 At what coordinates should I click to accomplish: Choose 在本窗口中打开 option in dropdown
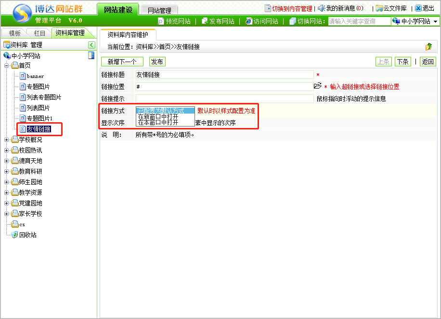pyautogui.click(x=158, y=123)
